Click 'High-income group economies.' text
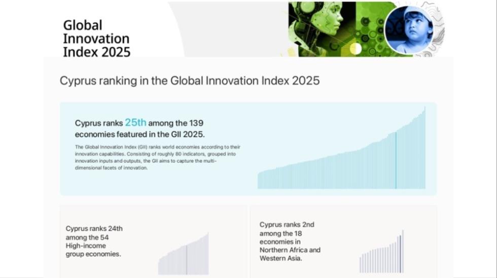 point(93,250)
